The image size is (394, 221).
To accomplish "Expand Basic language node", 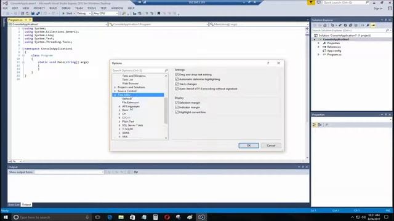I will (x=119, y=110).
